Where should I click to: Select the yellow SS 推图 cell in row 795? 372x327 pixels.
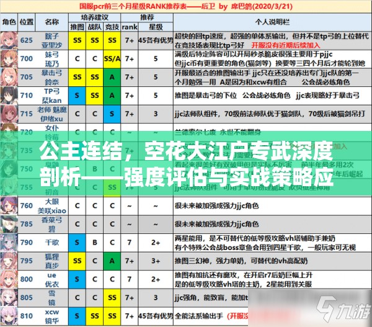[77, 261]
